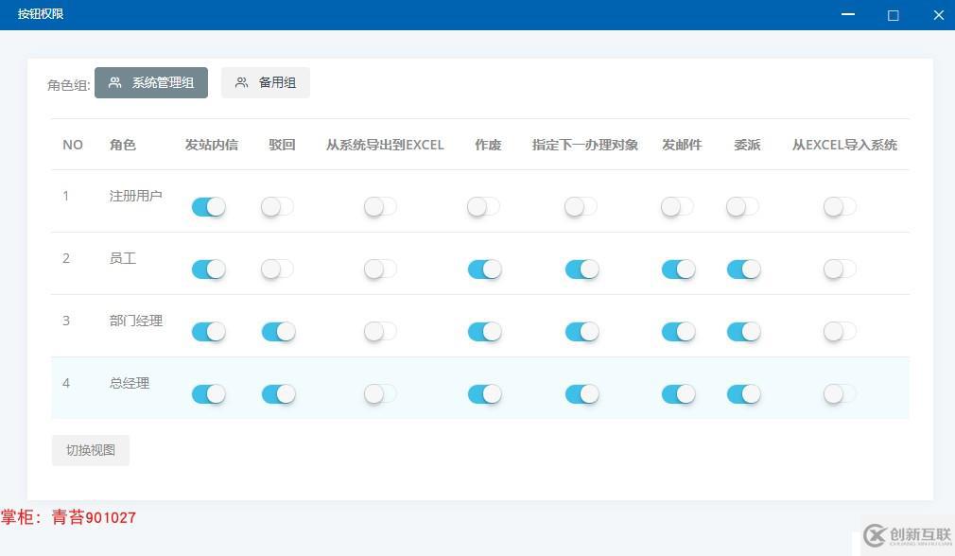955x556 pixels.
Task: Close the 按钮权限 window
Action: click(x=939, y=15)
